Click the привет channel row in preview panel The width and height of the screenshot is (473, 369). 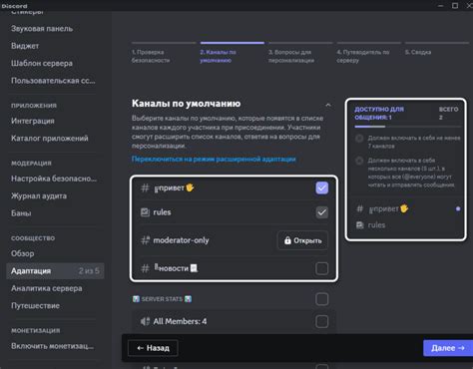pos(407,208)
